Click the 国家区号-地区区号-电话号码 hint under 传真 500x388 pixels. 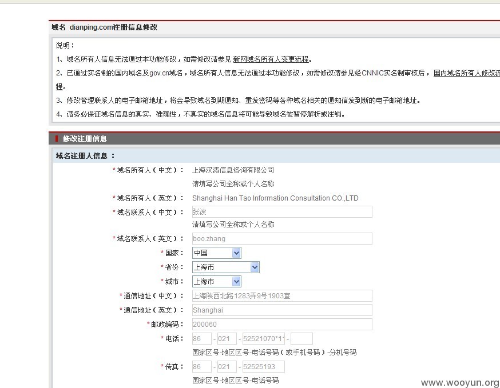click(235, 381)
